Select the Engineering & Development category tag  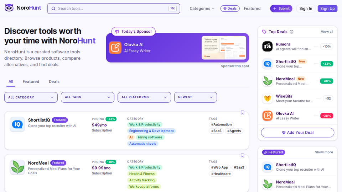151,131
